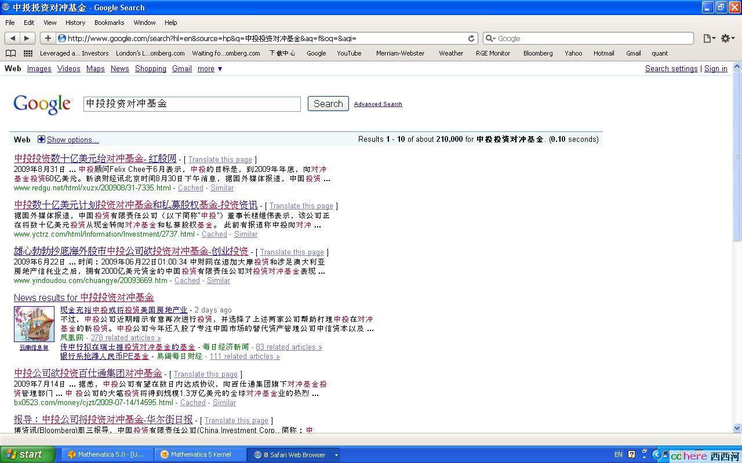The width and height of the screenshot is (742, 463).
Task: Open the RGE Monitor bookmark
Action: (493, 53)
